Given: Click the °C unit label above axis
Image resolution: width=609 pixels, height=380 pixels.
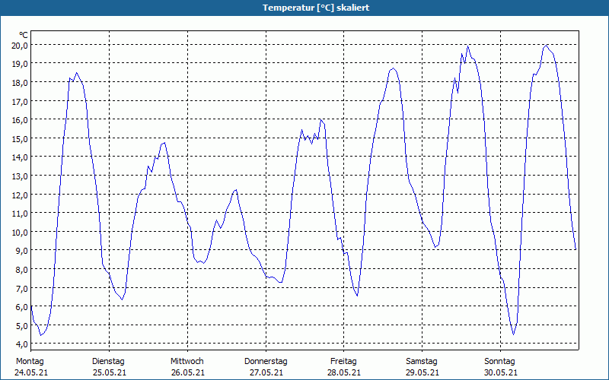Looking at the screenshot, I should (24, 35).
